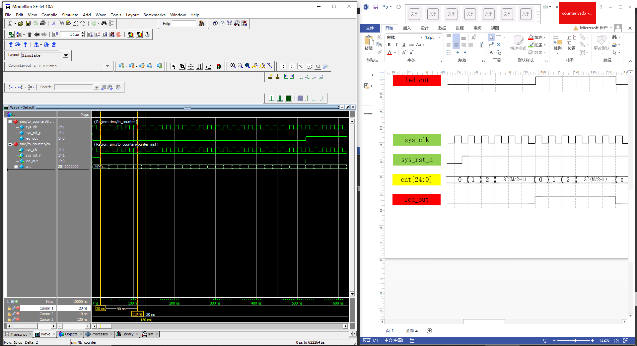Click the Paste button in Visio
Image resolution: width=637 pixels, height=346 pixels.
point(369,44)
